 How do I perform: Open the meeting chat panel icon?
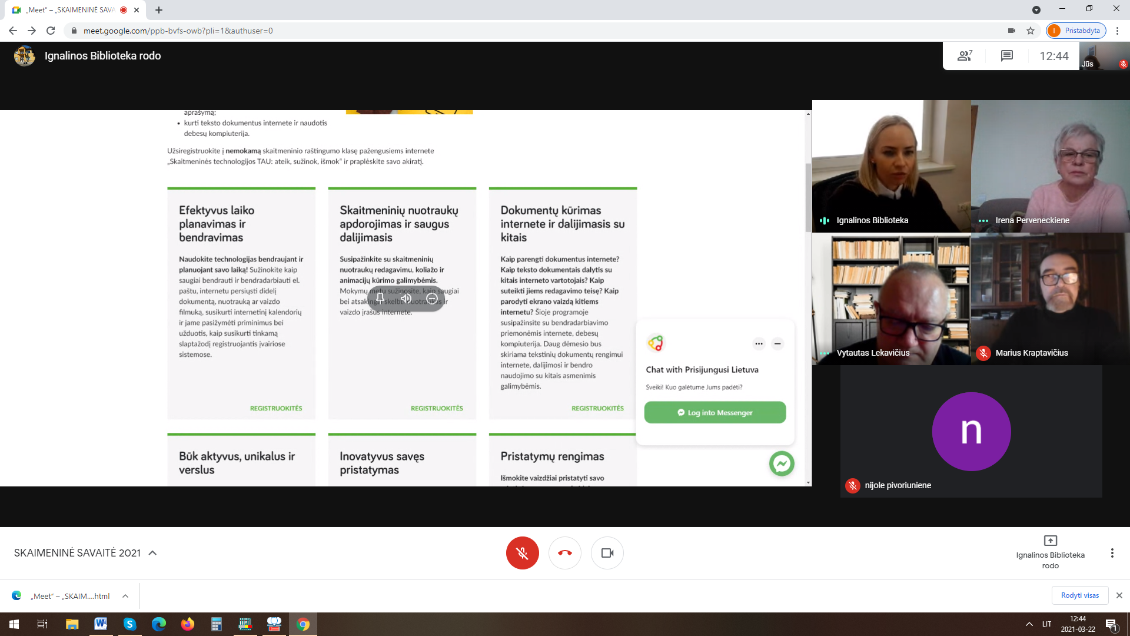tap(1006, 56)
